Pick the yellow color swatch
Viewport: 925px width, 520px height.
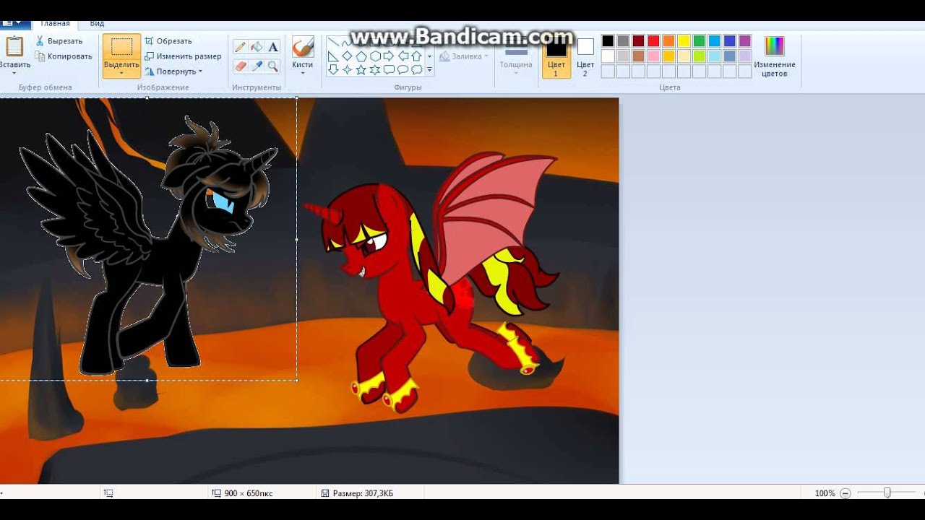point(684,41)
